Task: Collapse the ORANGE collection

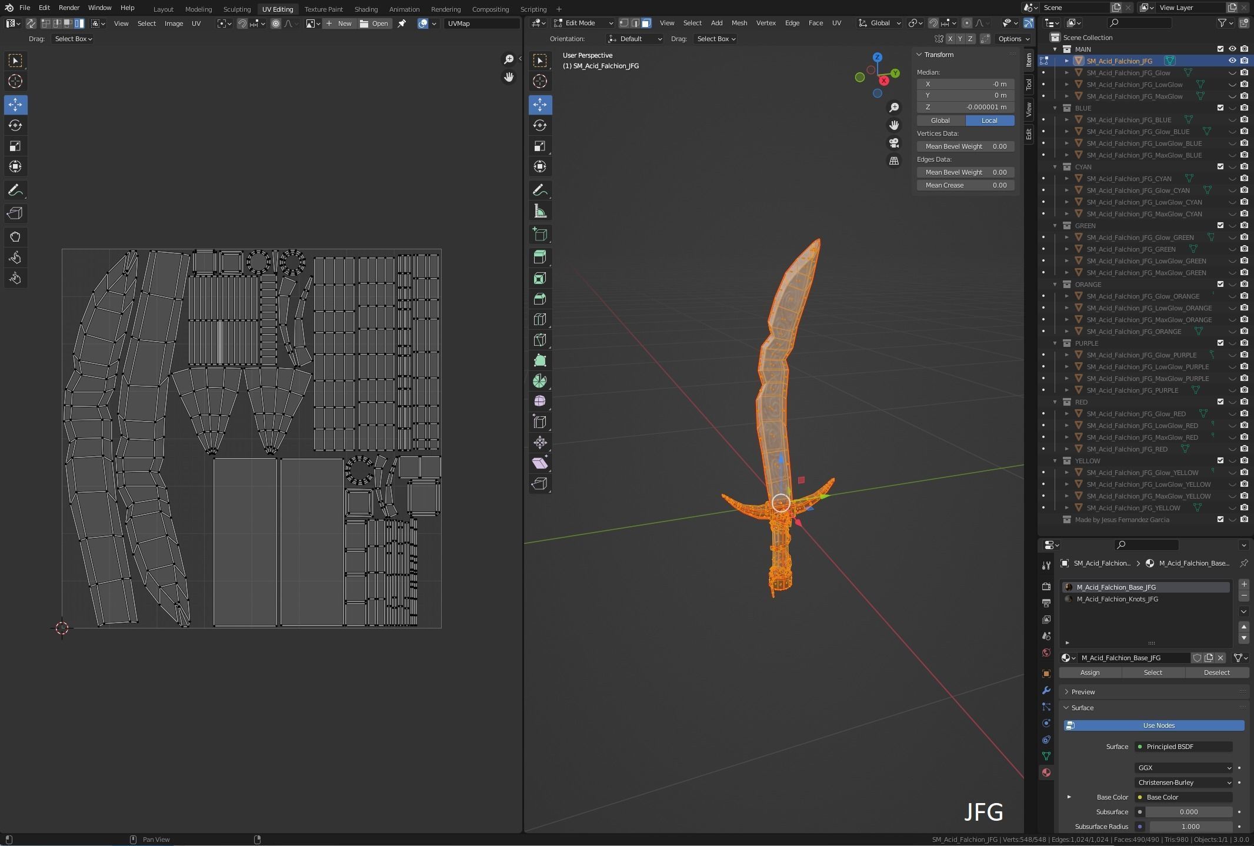Action: [1055, 284]
